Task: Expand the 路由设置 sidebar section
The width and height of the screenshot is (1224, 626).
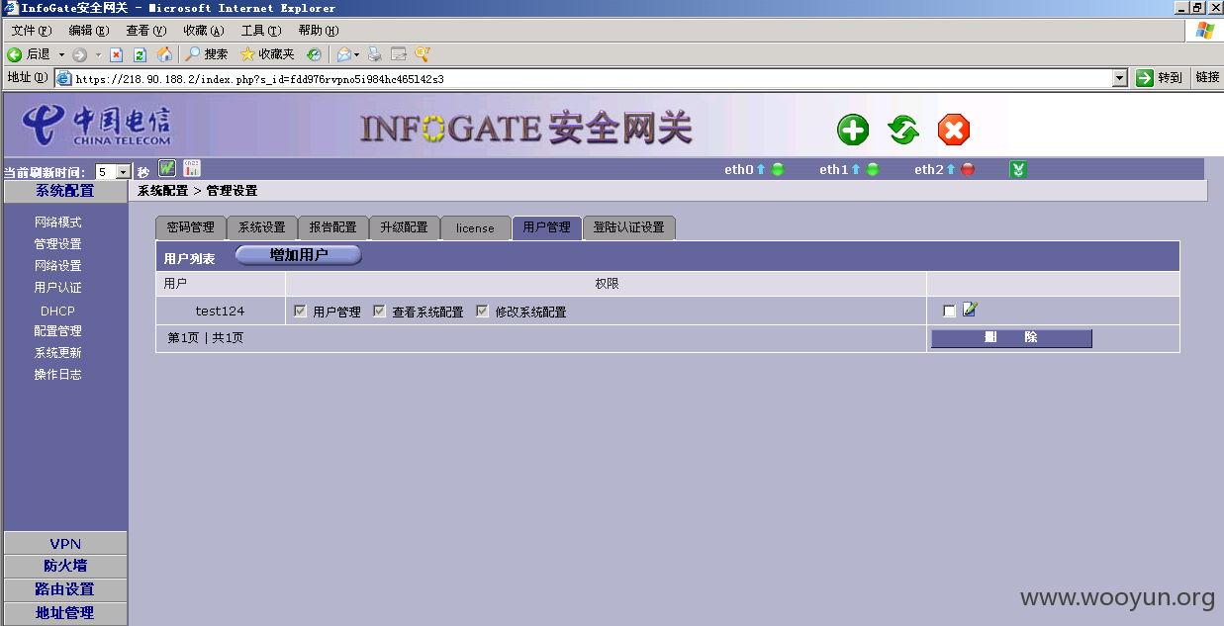Action: [65, 589]
